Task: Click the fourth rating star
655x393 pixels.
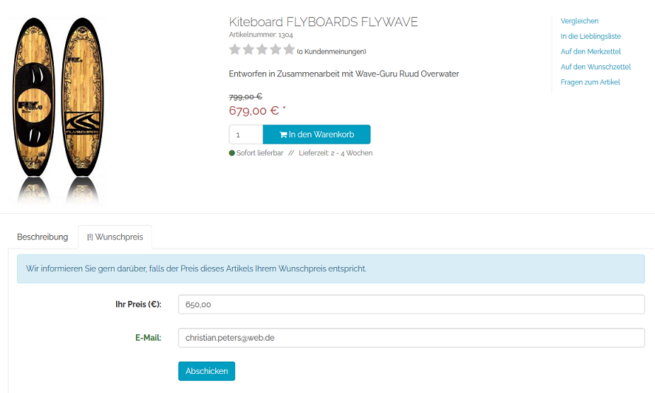Action: [275, 50]
